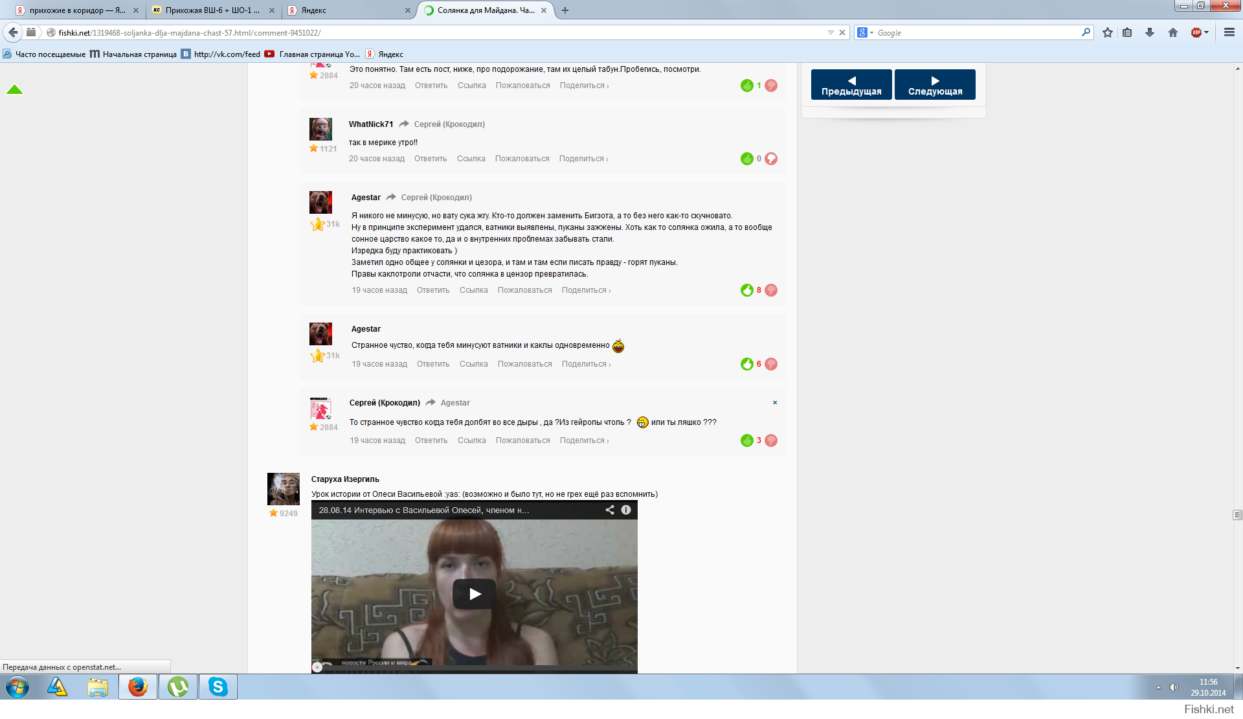Viewport: 1243px width, 719px height.
Task: Launch uTorrent from the taskbar
Action: coord(178,687)
